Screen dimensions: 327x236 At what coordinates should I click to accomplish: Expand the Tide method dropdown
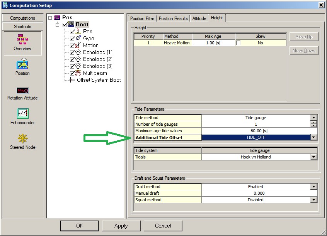(x=313, y=118)
